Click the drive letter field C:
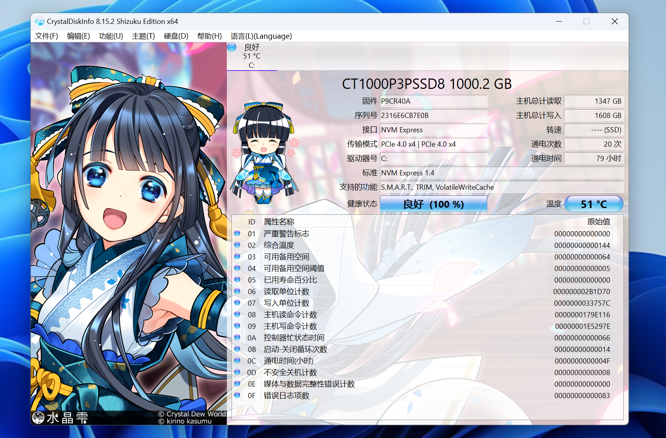 coord(434,159)
